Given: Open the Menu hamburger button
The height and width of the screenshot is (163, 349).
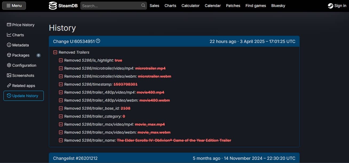Looking at the screenshot, I should pos(14,6).
